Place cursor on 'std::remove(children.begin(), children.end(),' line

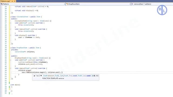point(41,72)
